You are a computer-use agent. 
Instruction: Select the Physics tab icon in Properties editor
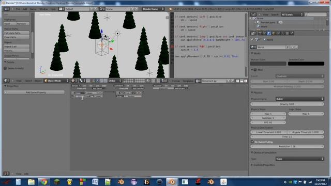(292, 33)
